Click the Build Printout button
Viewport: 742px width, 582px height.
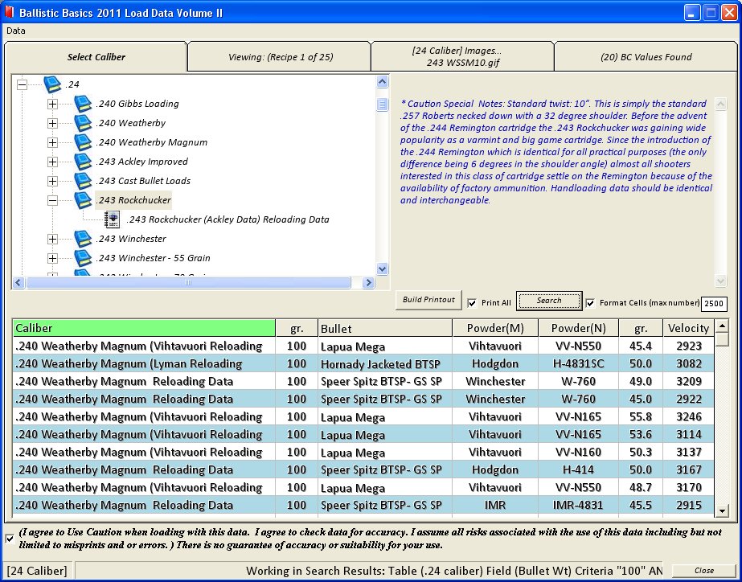[x=428, y=300]
